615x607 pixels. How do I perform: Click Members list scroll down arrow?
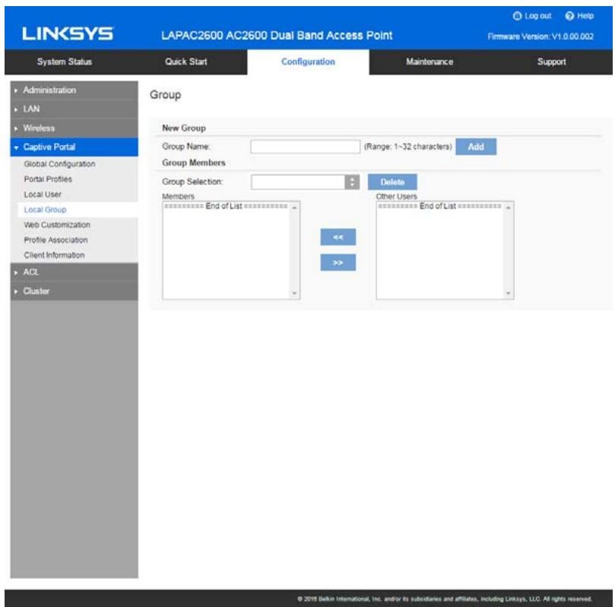click(x=294, y=293)
